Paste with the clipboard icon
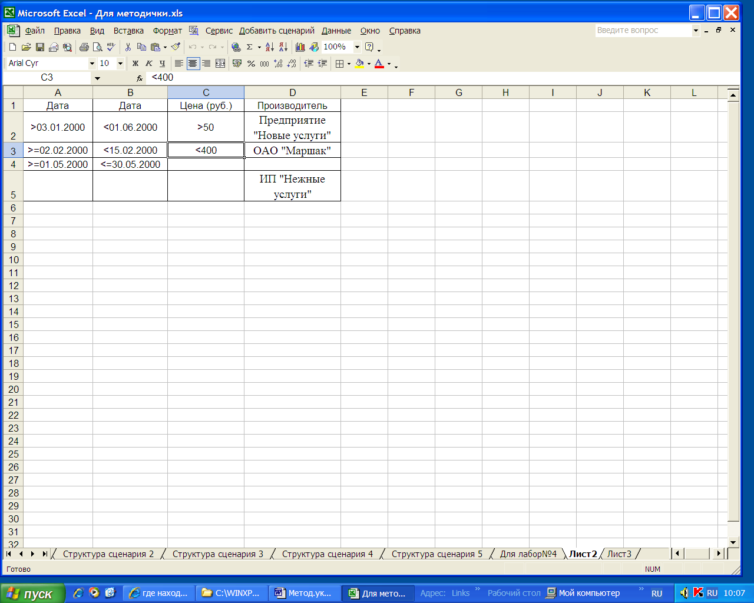This screenshot has width=754, height=603. click(x=156, y=47)
